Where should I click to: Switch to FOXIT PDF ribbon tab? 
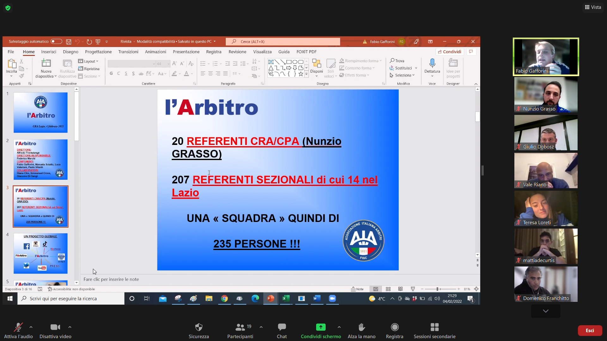click(x=307, y=52)
